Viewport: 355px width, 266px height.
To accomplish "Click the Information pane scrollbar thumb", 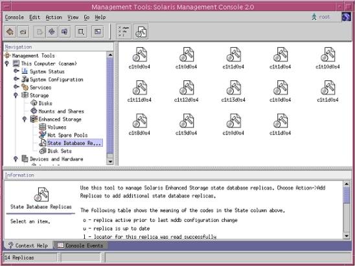I will coord(347,195).
